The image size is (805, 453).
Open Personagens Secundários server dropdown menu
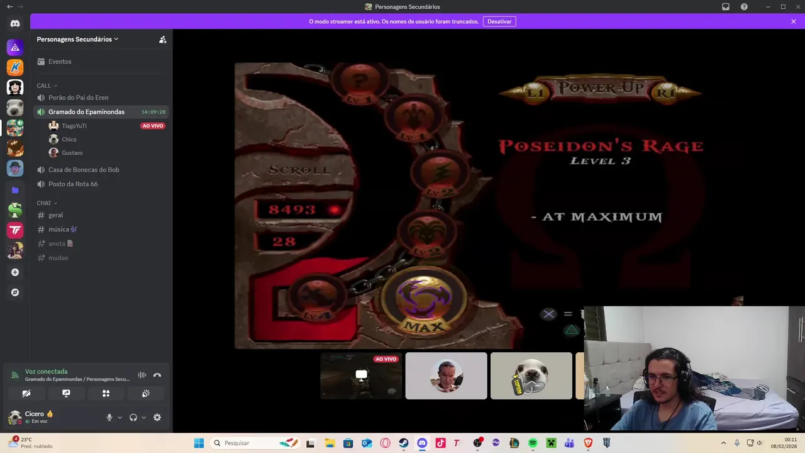point(77,39)
